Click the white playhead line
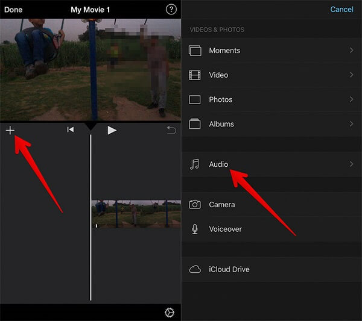This screenshot has width=362, height=321. click(91, 217)
